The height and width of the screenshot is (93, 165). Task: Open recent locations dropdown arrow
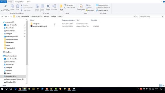[9, 17]
